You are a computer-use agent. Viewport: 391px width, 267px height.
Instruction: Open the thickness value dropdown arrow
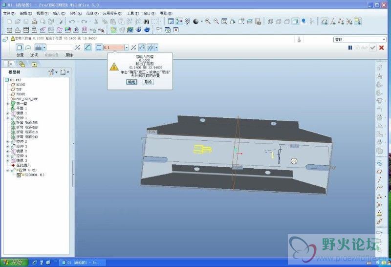(x=127, y=47)
